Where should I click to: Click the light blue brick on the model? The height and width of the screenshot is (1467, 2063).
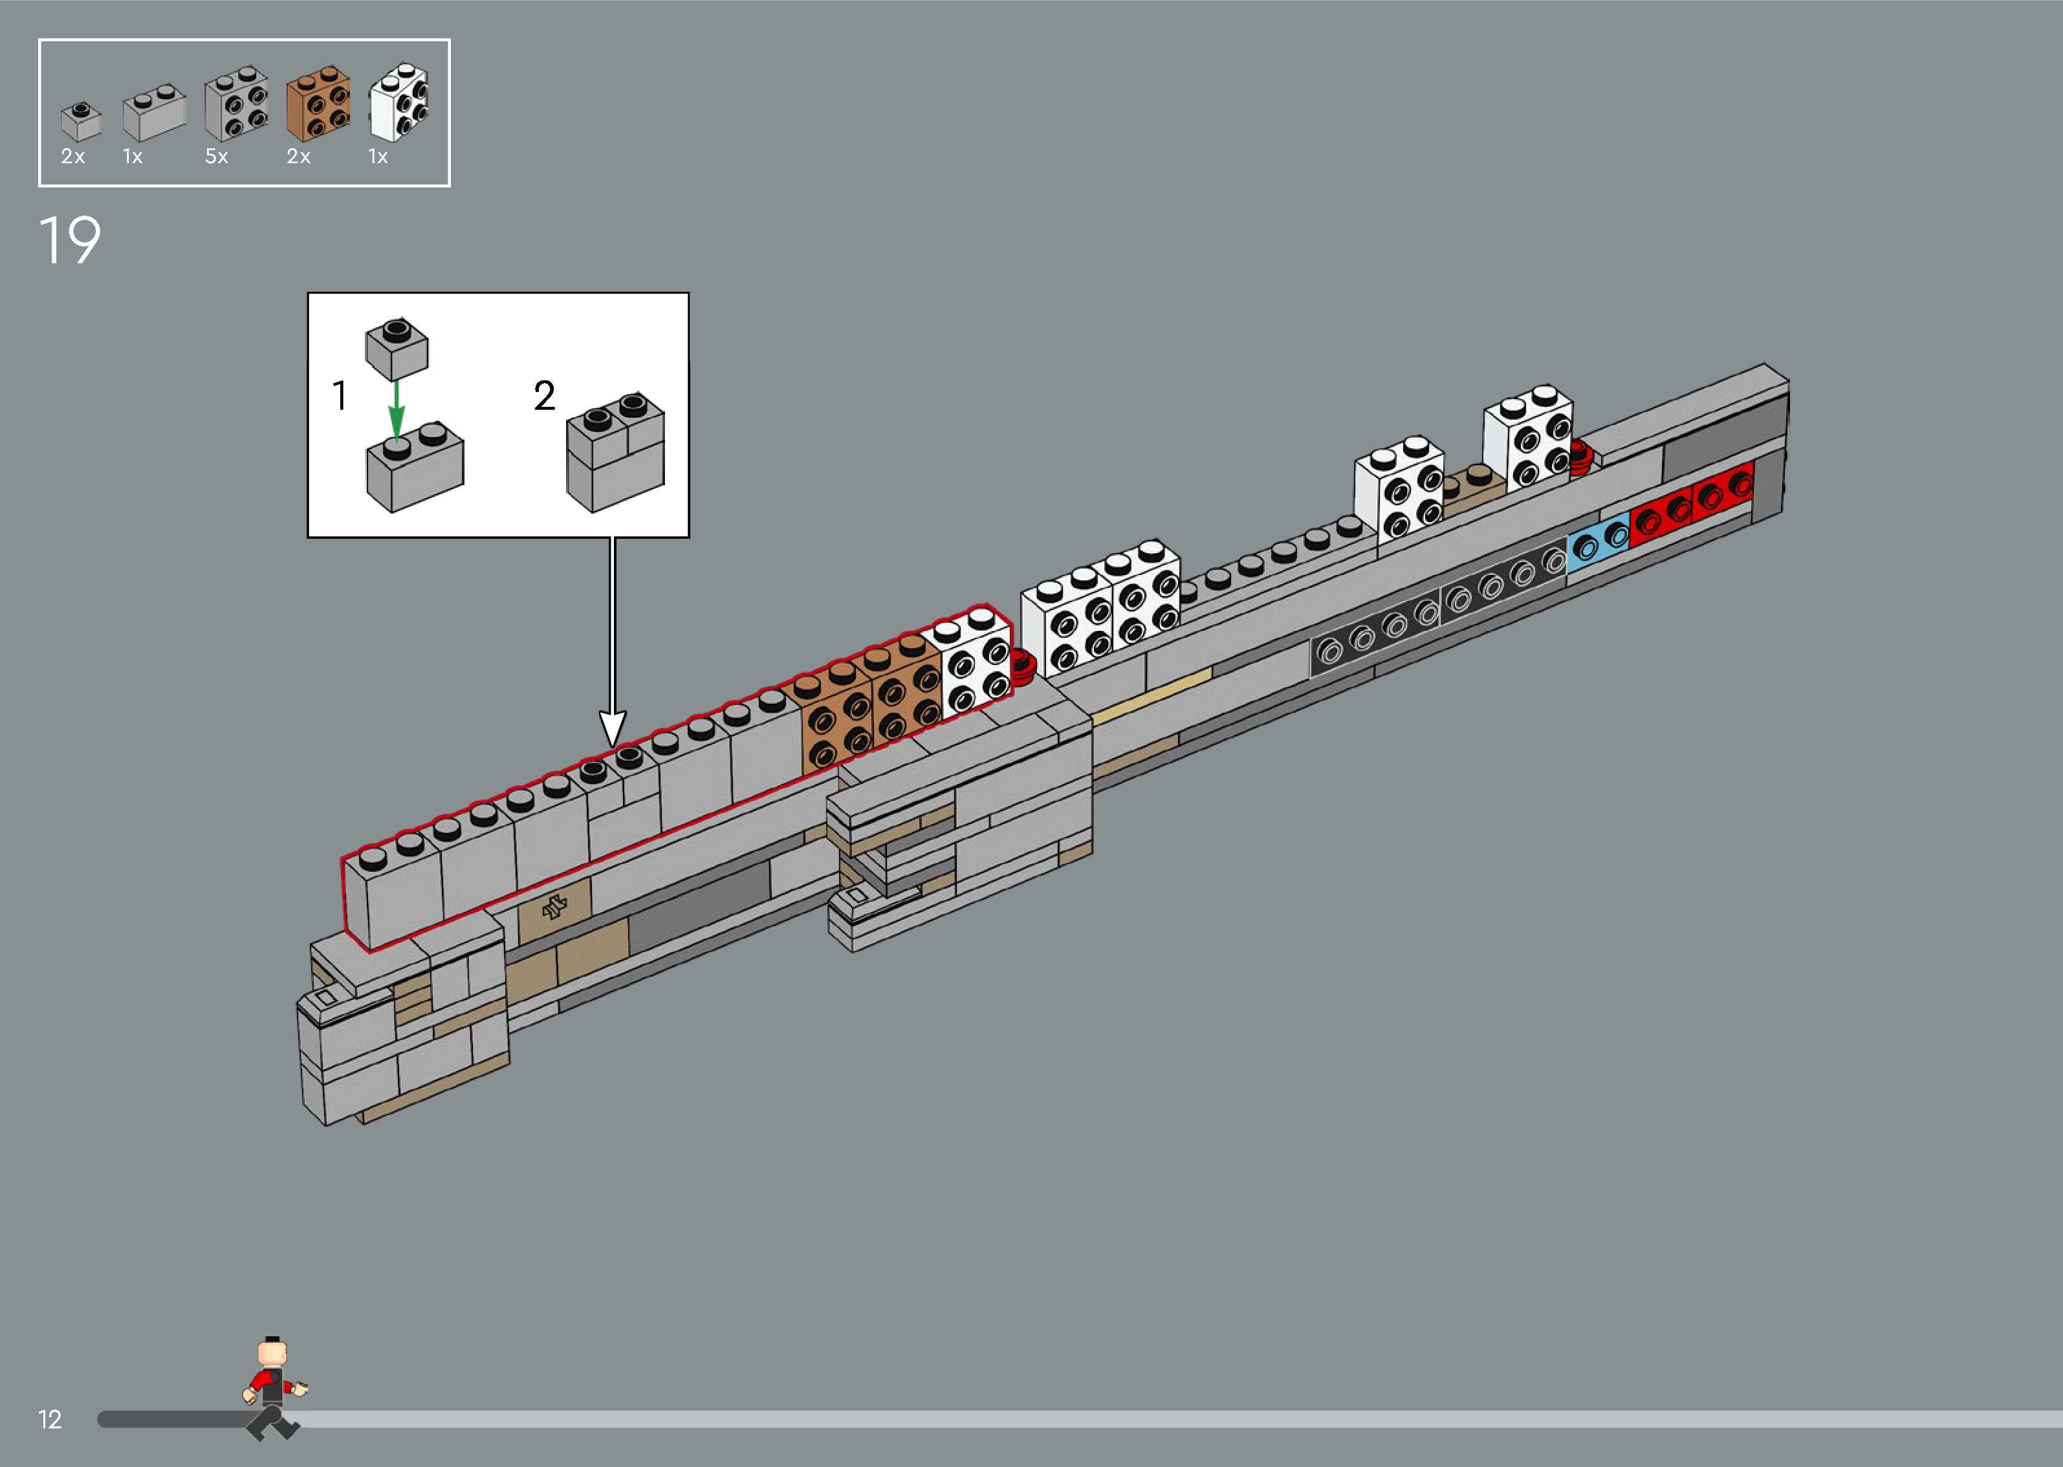click(1598, 545)
